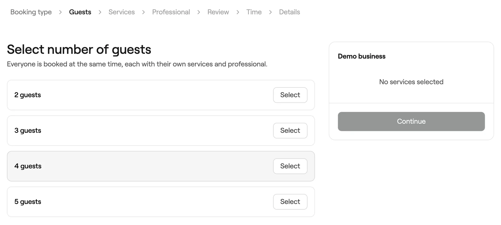501x225 pixels.
Task: Choose Select for 3 guests
Action: pos(290,131)
